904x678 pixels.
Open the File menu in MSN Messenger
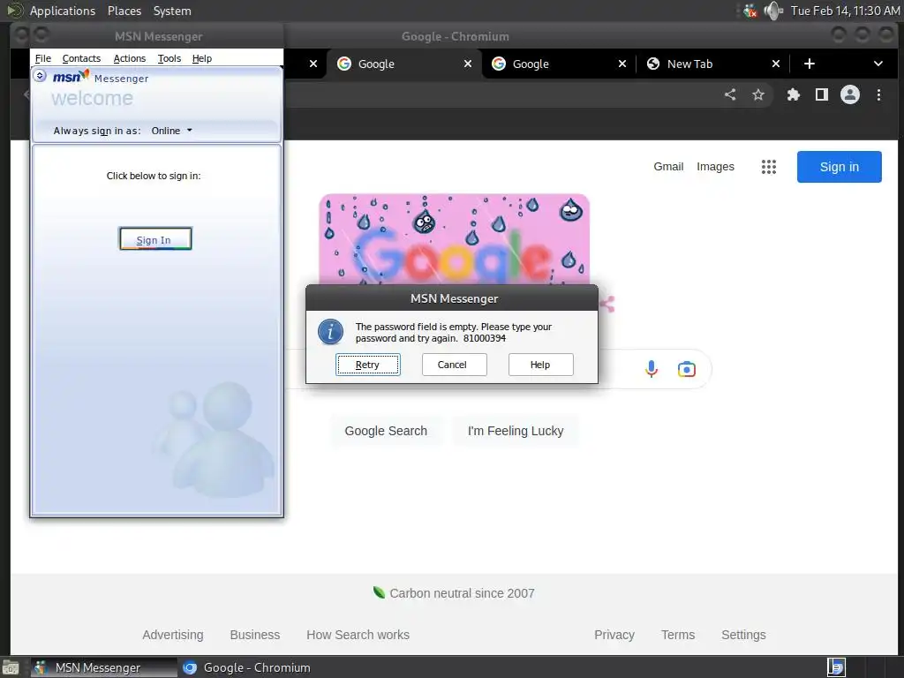click(x=42, y=58)
